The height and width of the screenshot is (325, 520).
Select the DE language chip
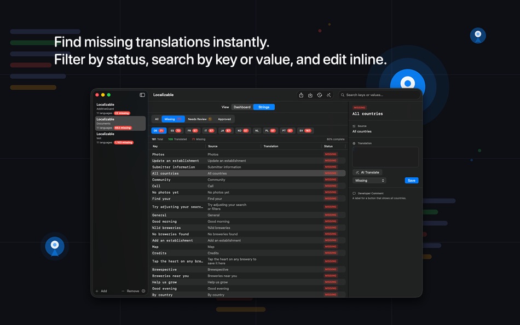159,131
